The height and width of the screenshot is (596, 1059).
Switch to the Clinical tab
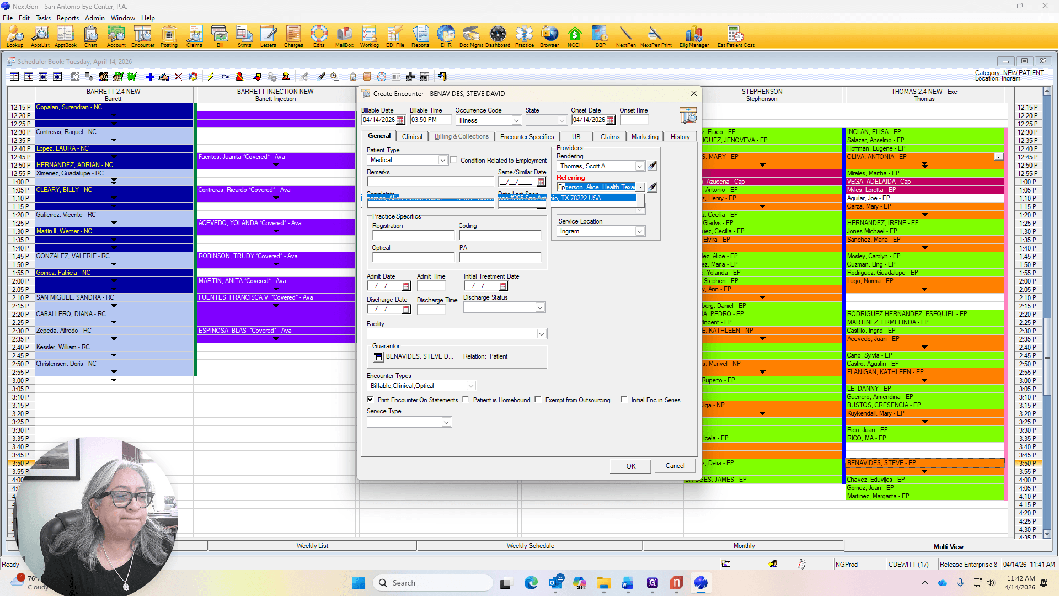pyautogui.click(x=412, y=137)
